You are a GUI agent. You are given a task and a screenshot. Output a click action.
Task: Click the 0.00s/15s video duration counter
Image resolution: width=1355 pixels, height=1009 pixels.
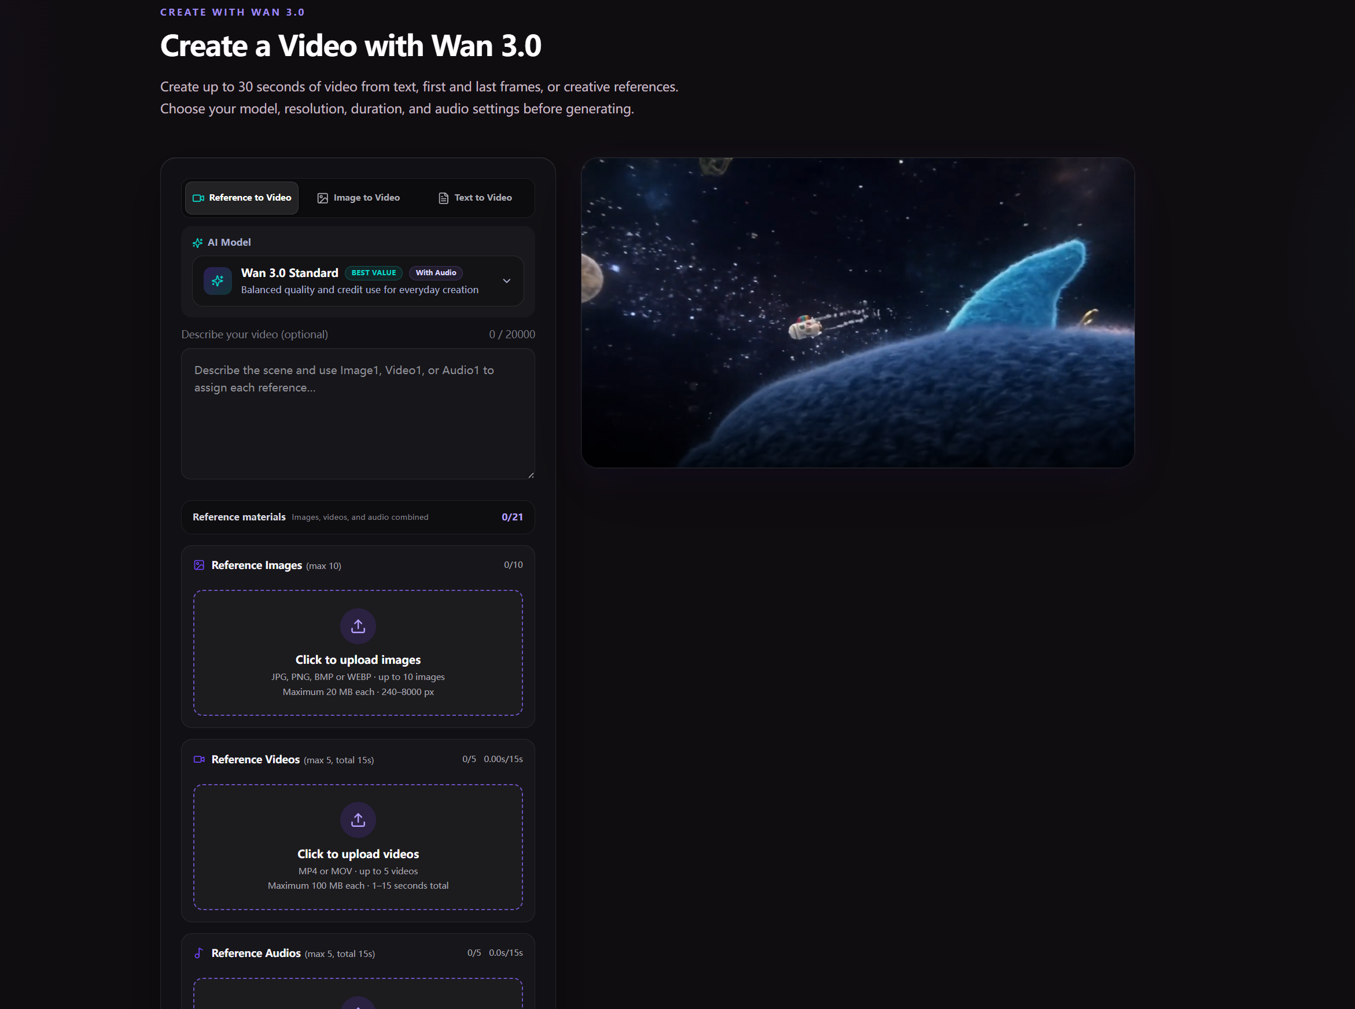[x=503, y=759]
